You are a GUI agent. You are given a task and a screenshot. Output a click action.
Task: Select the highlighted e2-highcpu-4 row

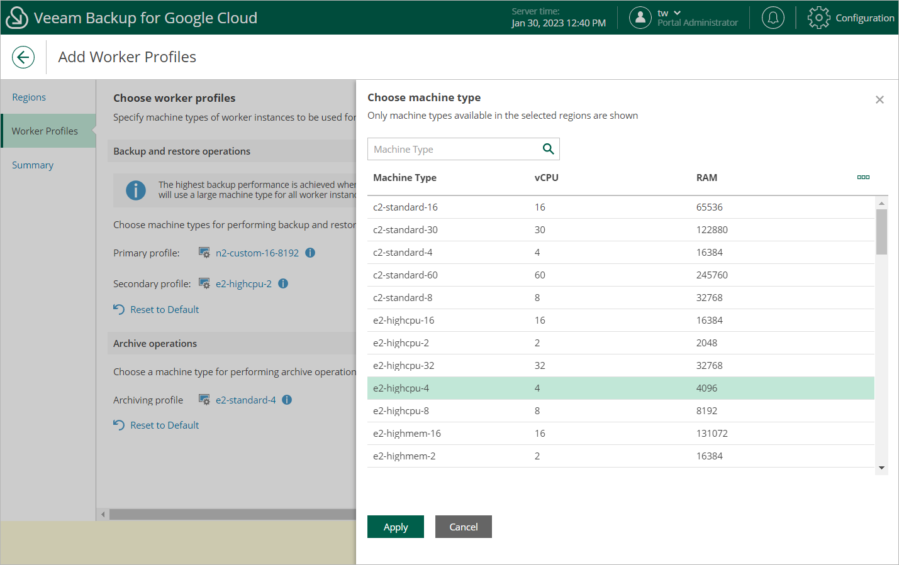pos(621,388)
